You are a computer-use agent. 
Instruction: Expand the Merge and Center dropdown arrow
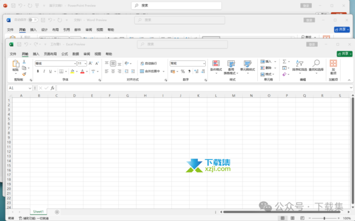tap(164, 71)
